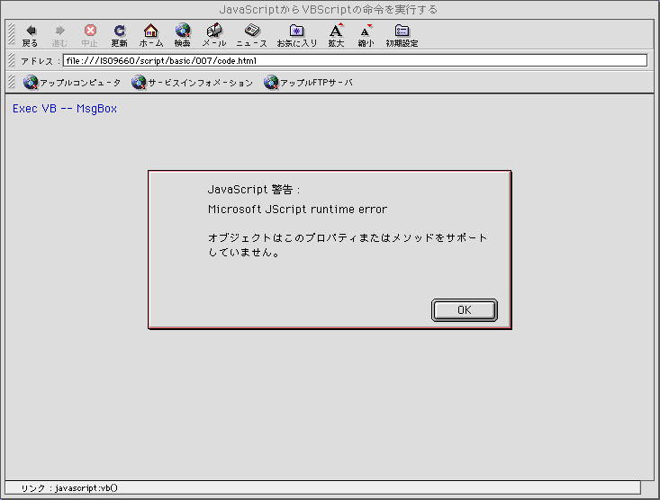Click the grip handle left of アドレス

[12, 60]
